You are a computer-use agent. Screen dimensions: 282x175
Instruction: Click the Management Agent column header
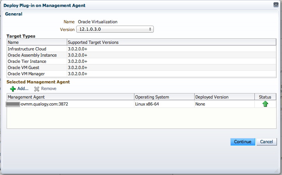71,97
